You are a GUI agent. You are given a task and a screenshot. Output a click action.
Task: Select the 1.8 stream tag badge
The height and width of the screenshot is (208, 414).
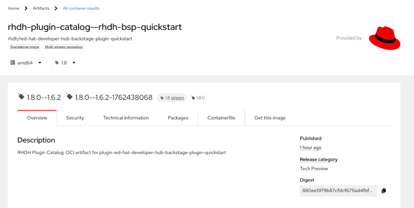(x=172, y=98)
